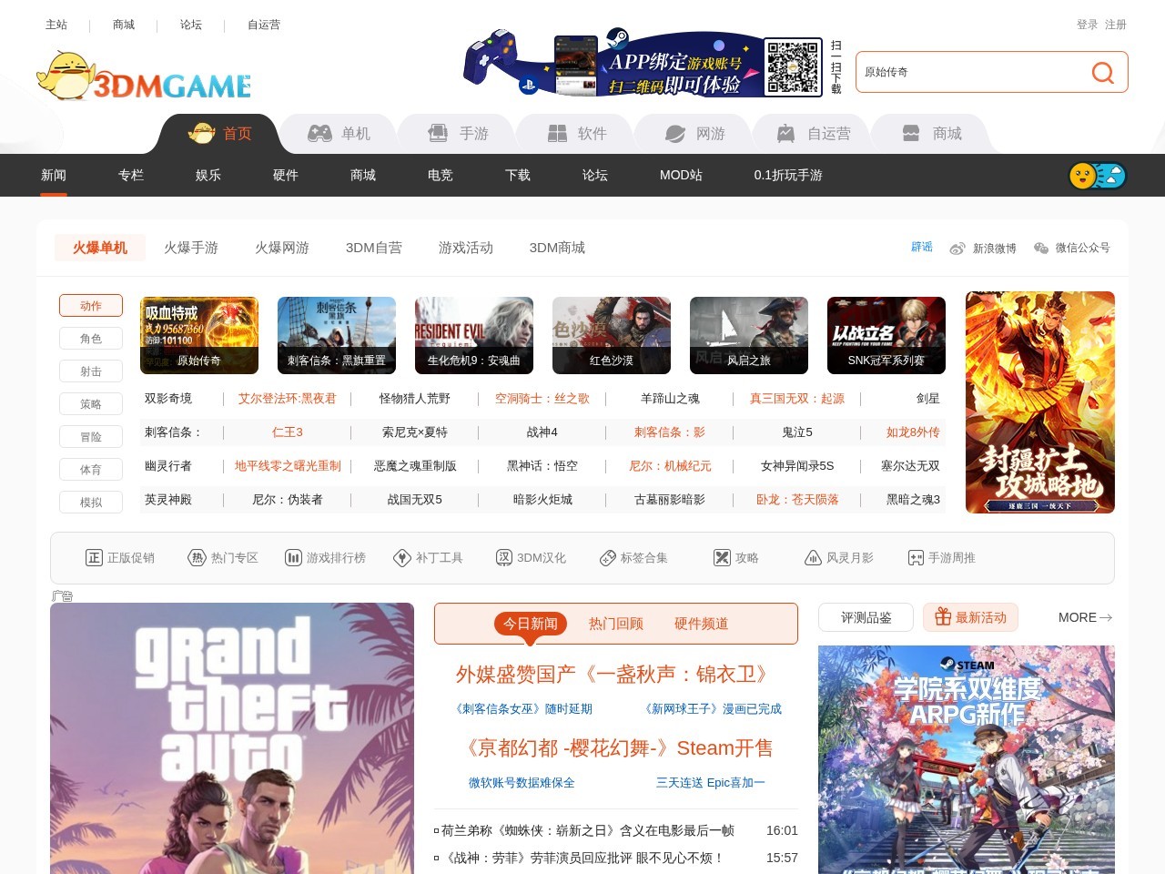The height and width of the screenshot is (874, 1165).
Task: Open 3DM汉化 icon link
Action: pos(531,558)
